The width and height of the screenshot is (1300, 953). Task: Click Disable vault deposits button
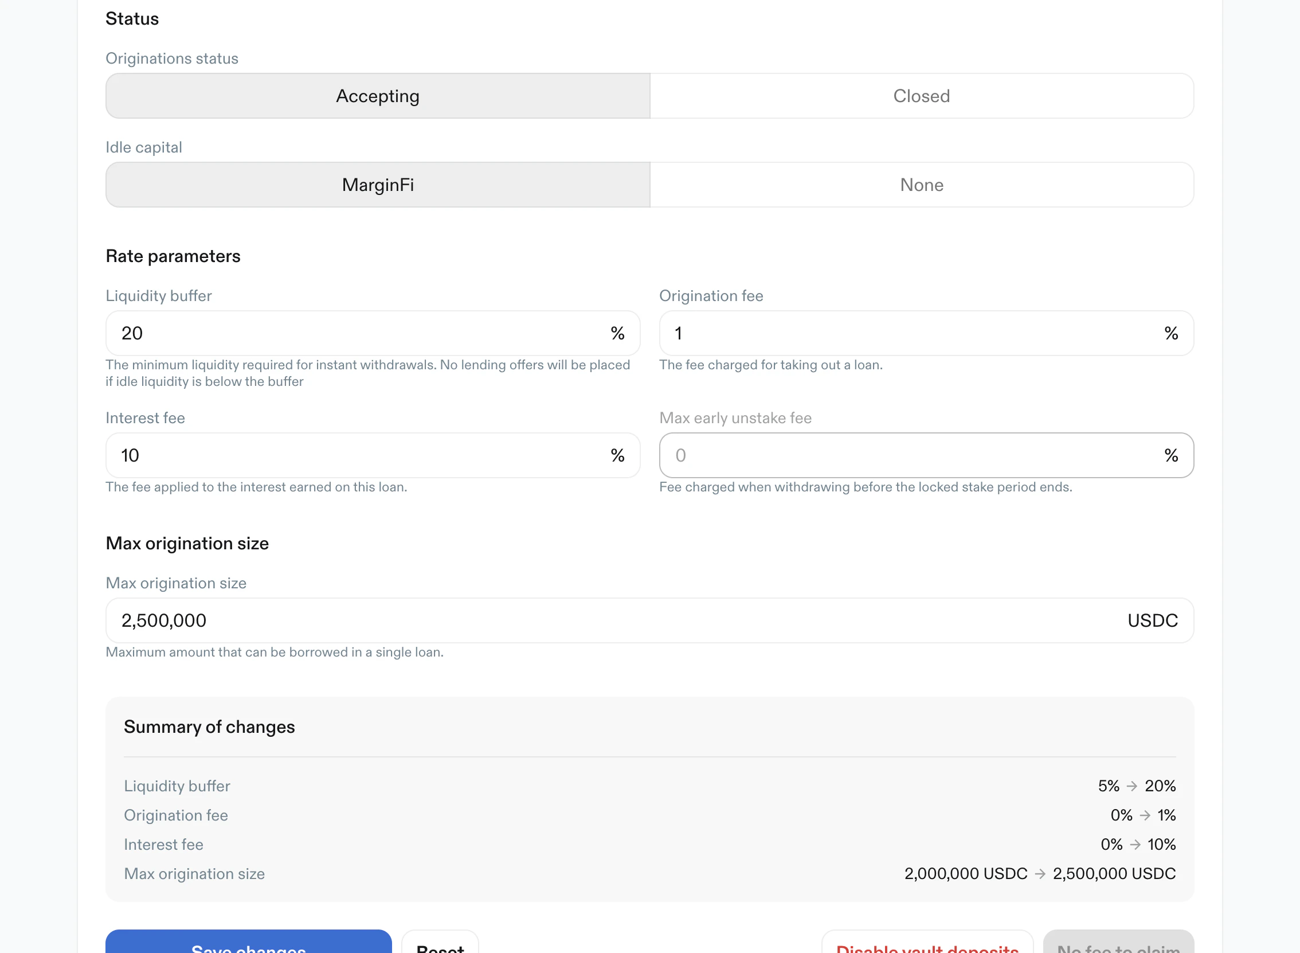click(x=927, y=945)
